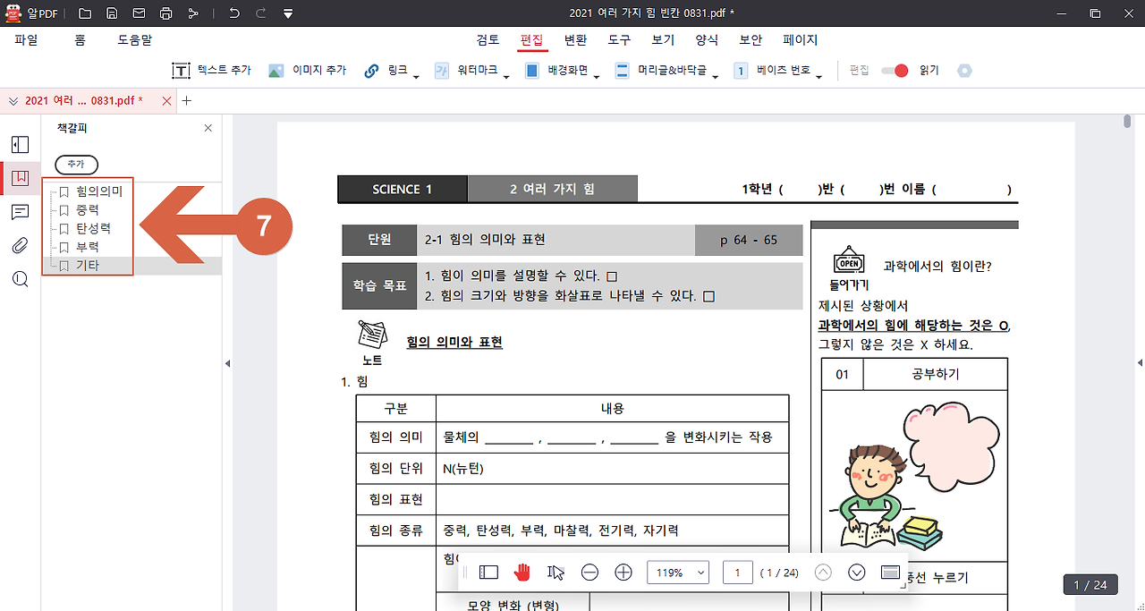
Task: Select the hand pan tool in viewer toolbar
Action: (x=522, y=572)
